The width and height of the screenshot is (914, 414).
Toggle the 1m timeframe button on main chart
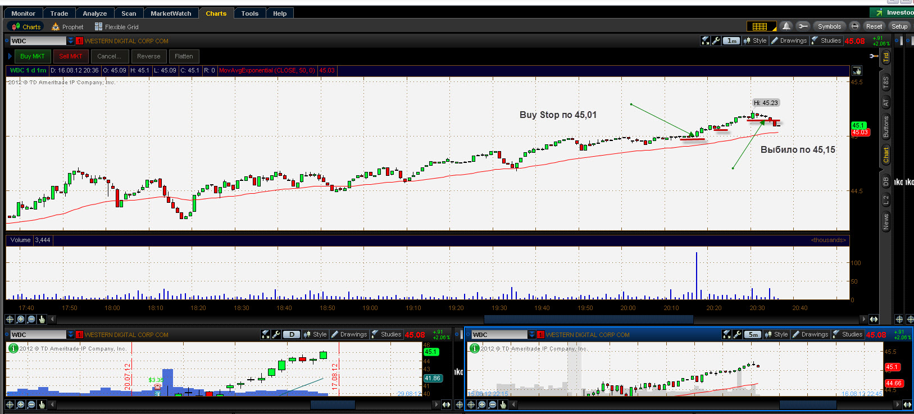[731, 40]
